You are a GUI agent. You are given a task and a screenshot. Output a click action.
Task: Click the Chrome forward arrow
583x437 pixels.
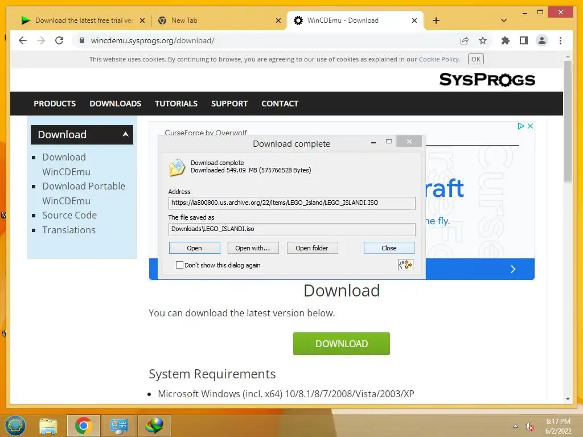(x=41, y=40)
